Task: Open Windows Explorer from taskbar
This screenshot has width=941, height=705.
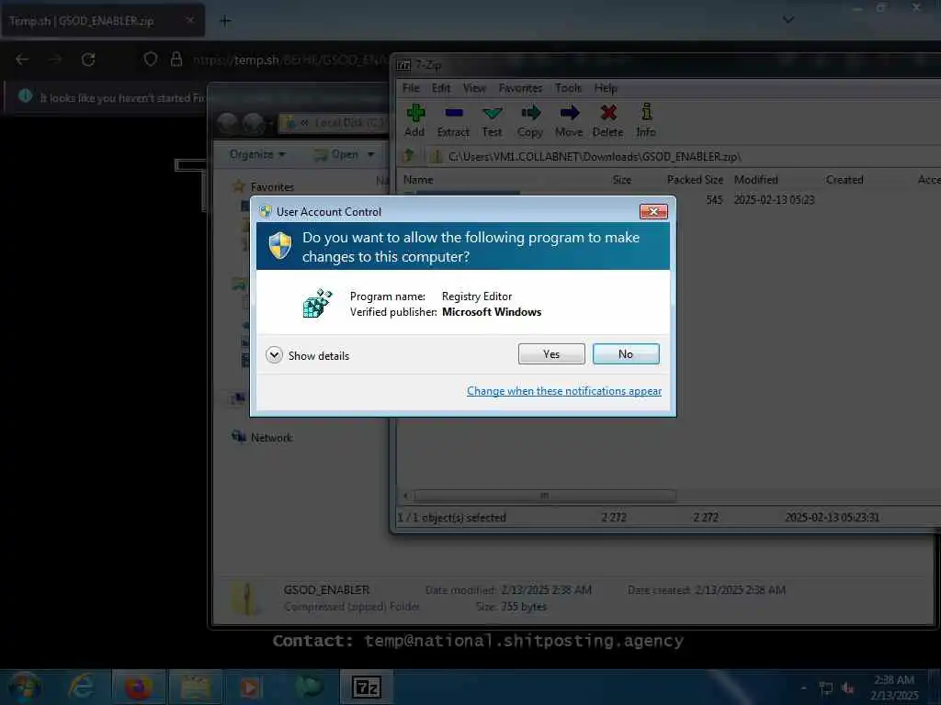Action: pos(195,687)
